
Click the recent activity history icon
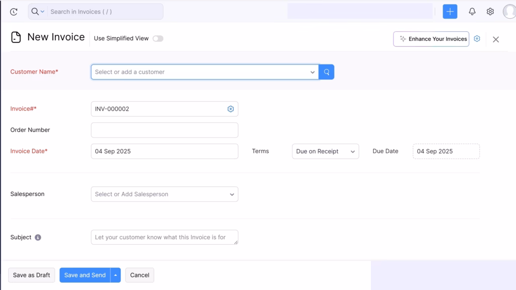point(14,12)
